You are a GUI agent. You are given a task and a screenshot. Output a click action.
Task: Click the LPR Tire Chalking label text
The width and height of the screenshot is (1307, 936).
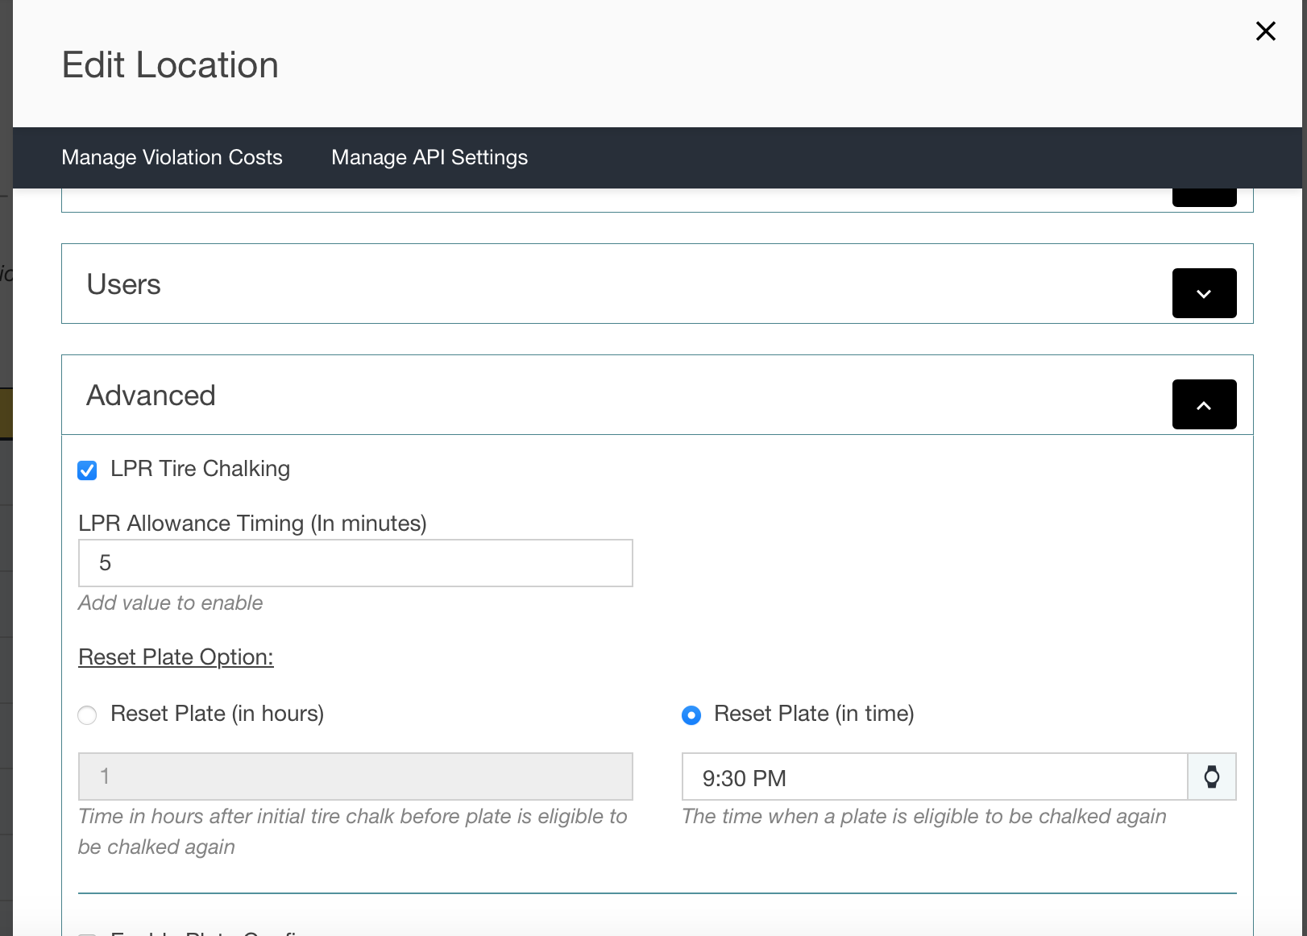pos(200,469)
